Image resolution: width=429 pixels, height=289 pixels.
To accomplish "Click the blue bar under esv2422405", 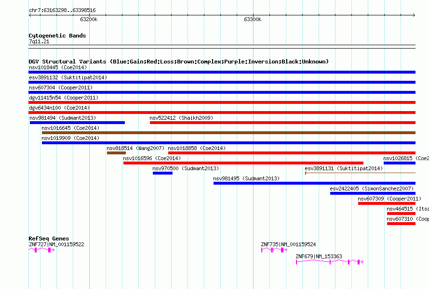I will pos(373,193).
